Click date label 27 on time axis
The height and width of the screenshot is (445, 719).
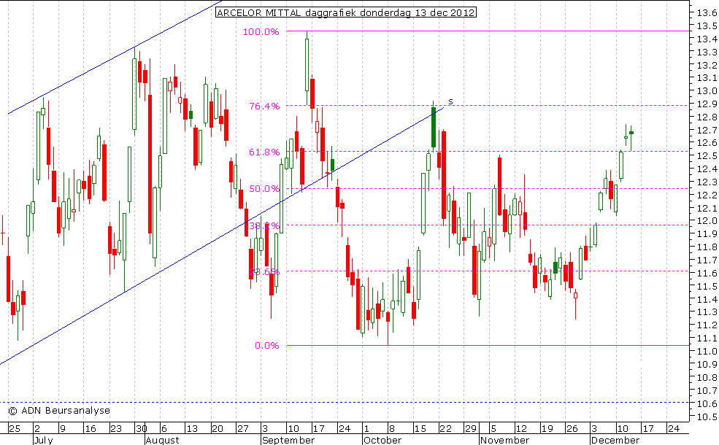click(x=242, y=429)
